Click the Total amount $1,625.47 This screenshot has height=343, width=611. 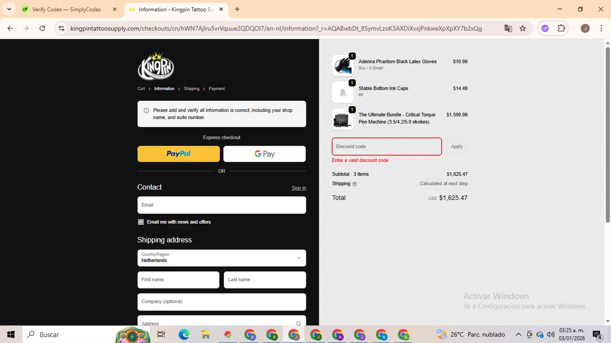pyautogui.click(x=453, y=198)
